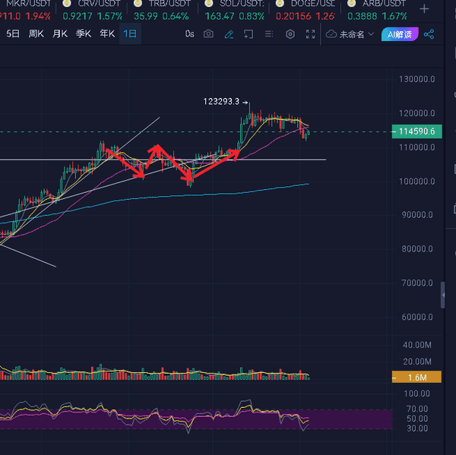Open chart settings hexagon icon

pyautogui.click(x=290, y=34)
